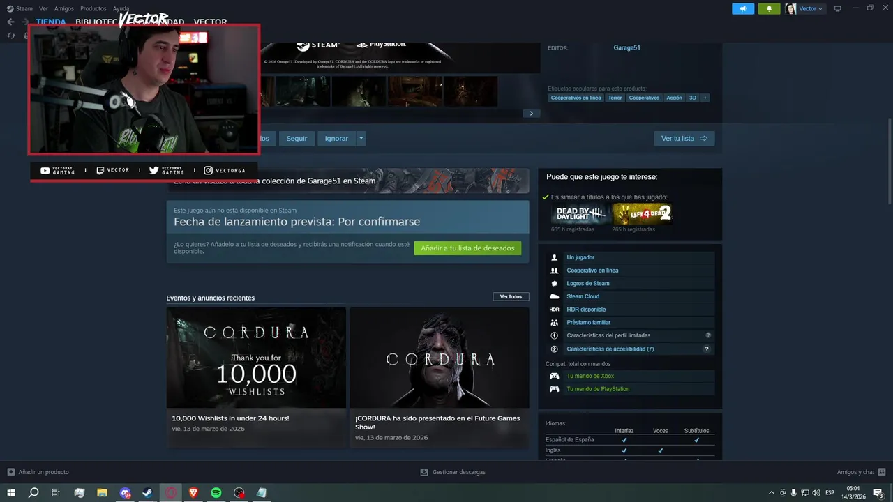Open Gestionar descargas
Image resolution: width=893 pixels, height=502 pixels.
click(x=453, y=472)
